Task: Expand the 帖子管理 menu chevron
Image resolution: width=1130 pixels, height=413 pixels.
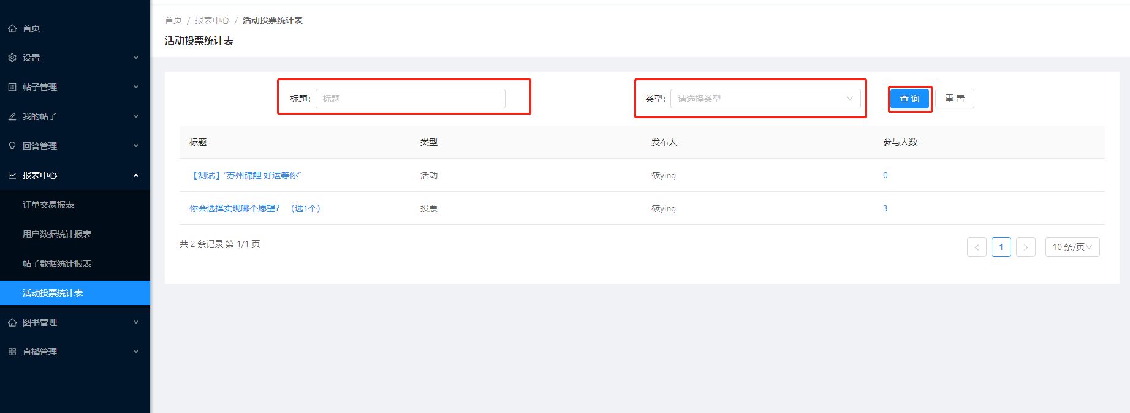Action: (136, 87)
